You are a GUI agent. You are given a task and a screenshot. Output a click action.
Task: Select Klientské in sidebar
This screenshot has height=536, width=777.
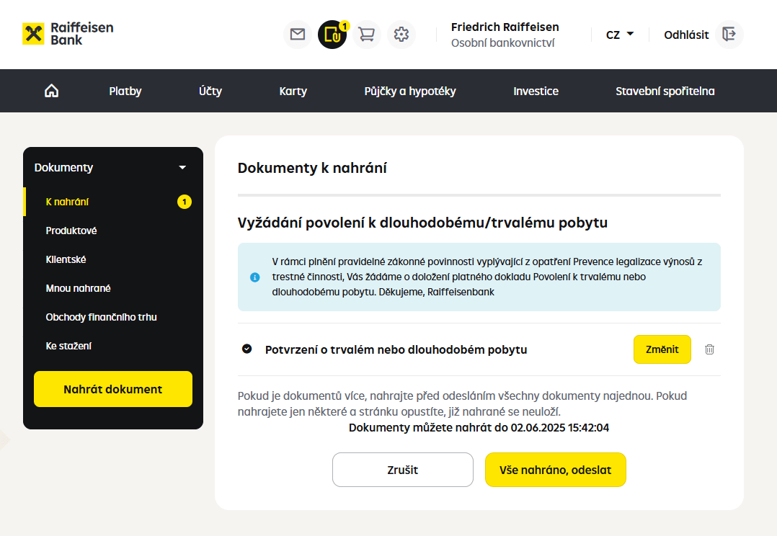[113, 259]
